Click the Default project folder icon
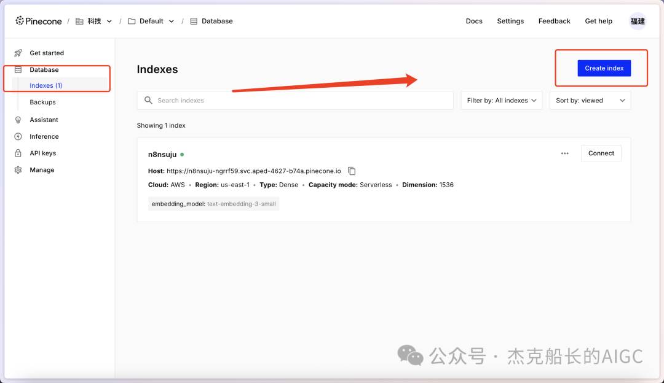 pos(132,21)
